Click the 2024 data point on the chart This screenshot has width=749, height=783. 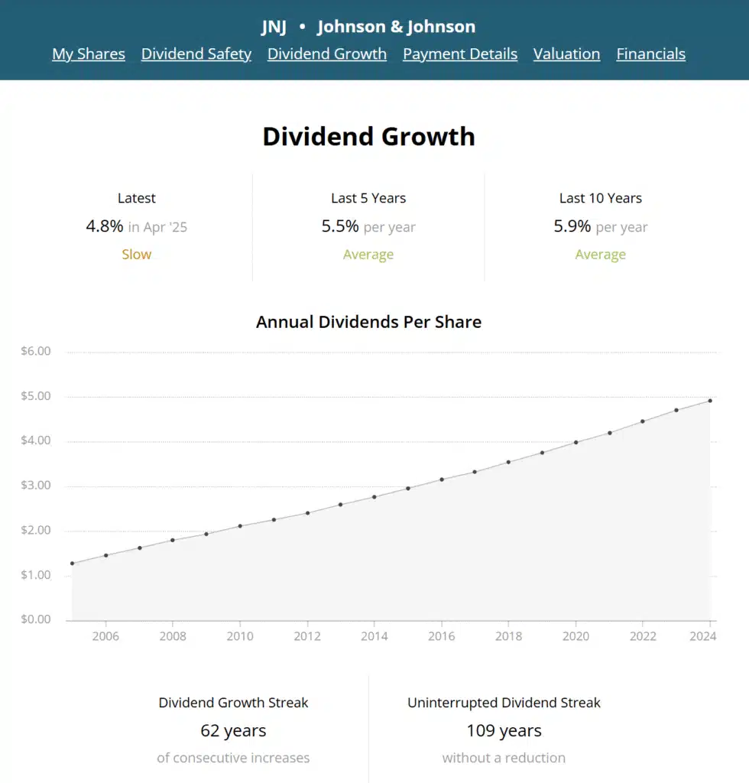click(x=710, y=401)
